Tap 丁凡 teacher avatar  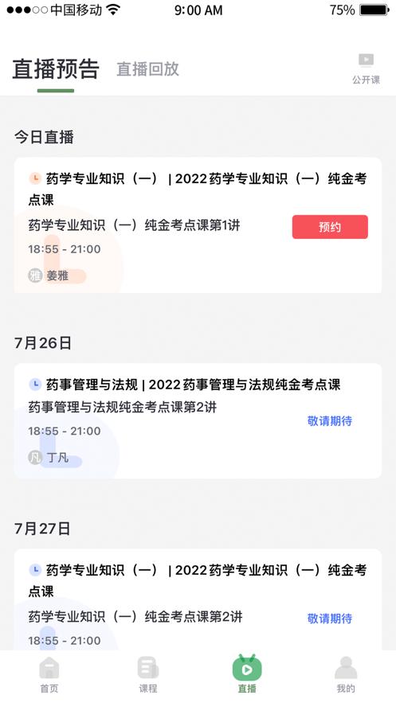(35, 457)
